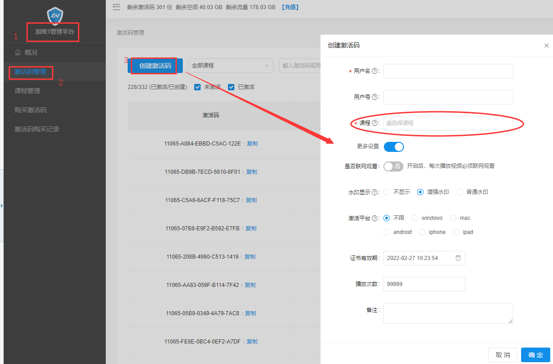Toggle the 更多设置 switch off
Viewport: 553px width, 364px height.
click(x=393, y=147)
